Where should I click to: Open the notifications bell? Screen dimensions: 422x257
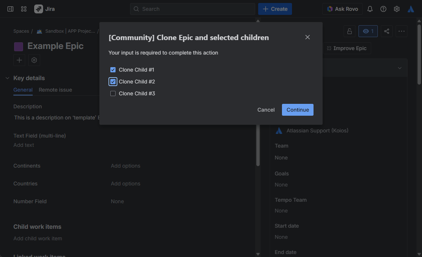coord(370,9)
